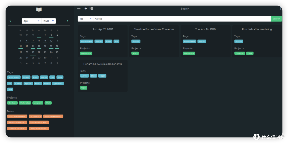Click Bash tag in Renaming Aurelia components card
This screenshot has height=143, width=288.
pyautogui.click(x=94, y=76)
